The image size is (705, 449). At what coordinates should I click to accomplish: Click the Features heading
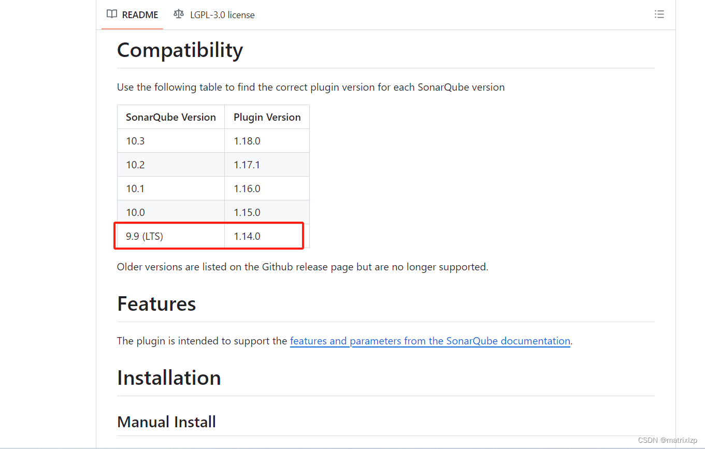pos(156,304)
